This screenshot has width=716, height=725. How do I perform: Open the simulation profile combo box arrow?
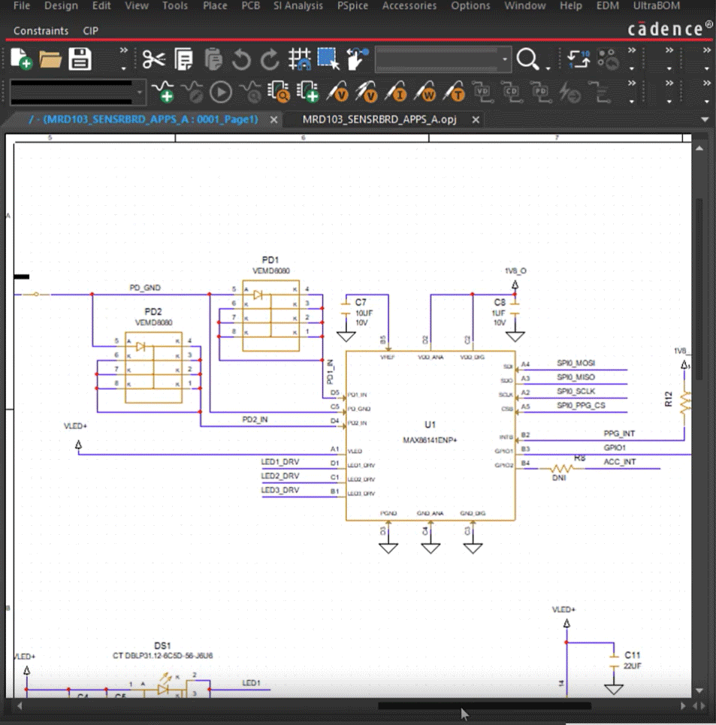click(139, 92)
